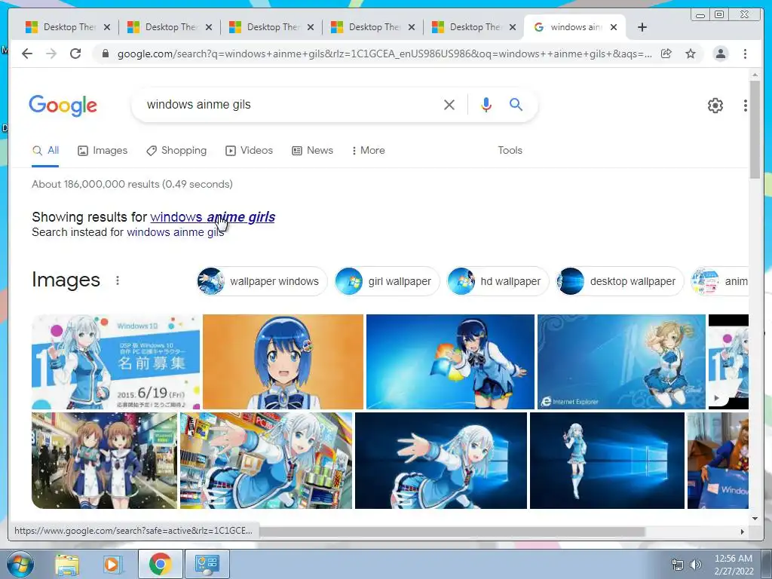Click the address bar URL
Viewport: 772px width, 579px height.
(384, 54)
